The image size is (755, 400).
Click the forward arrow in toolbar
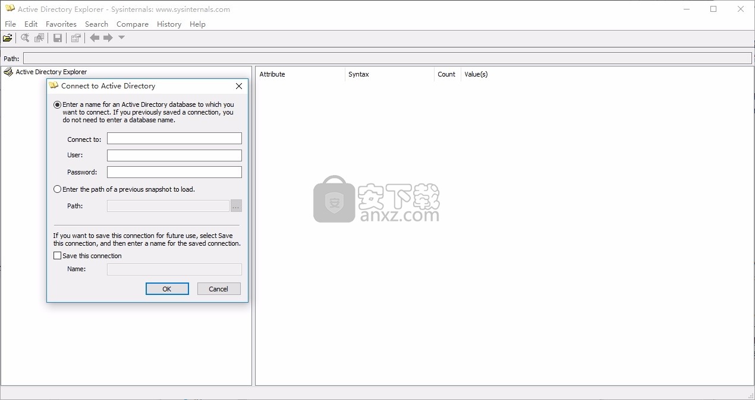[x=108, y=38]
